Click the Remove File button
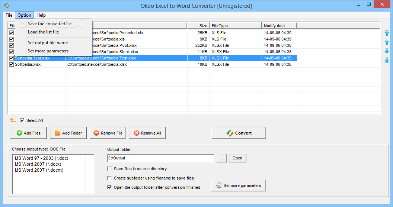The height and width of the screenshot is (207, 393). (x=108, y=133)
